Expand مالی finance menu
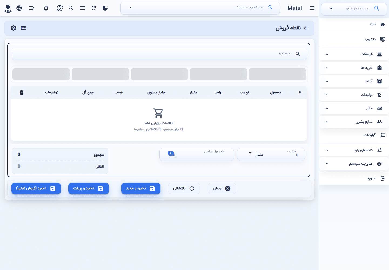This screenshot has height=270, width=389. pos(354,108)
